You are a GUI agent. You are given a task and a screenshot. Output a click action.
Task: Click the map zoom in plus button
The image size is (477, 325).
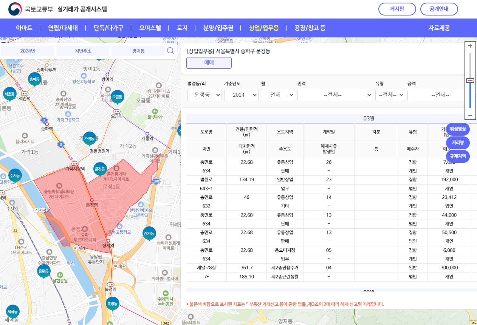[x=470, y=46]
